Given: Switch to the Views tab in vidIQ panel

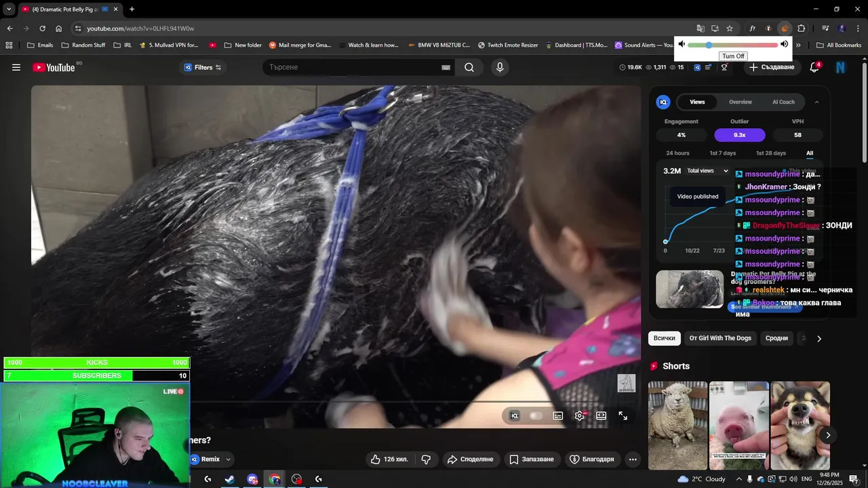Looking at the screenshot, I should click(x=697, y=102).
